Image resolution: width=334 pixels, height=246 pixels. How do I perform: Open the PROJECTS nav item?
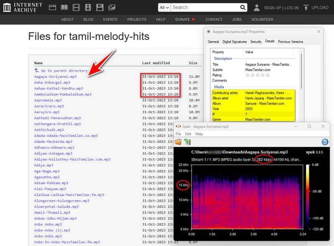(x=137, y=20)
